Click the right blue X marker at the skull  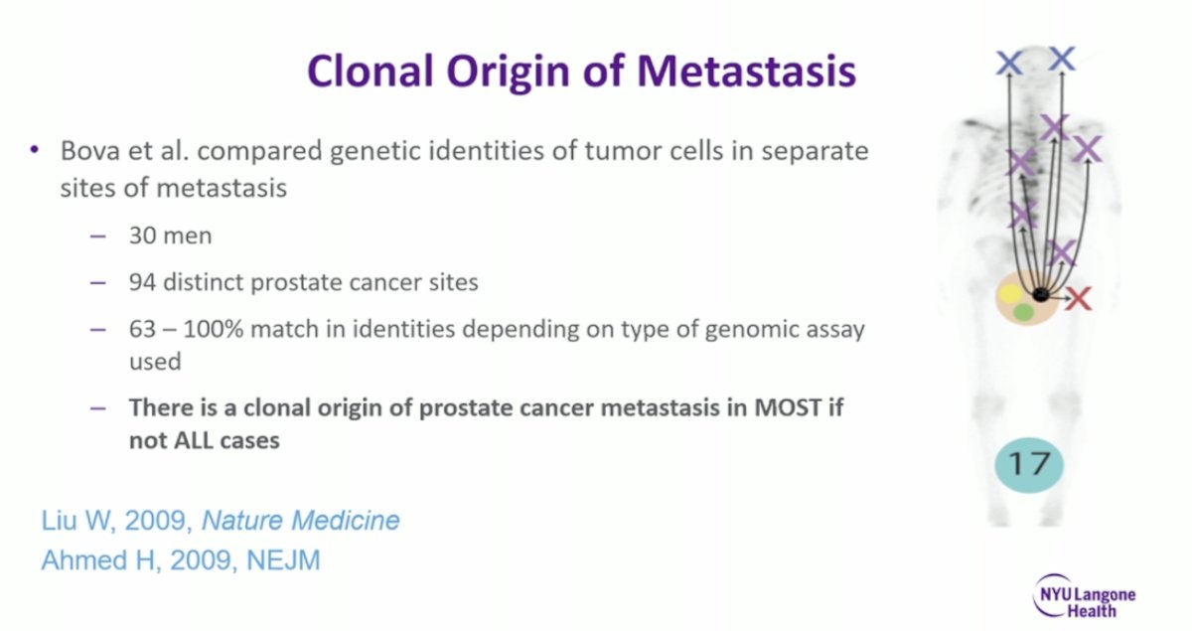click(x=1063, y=59)
